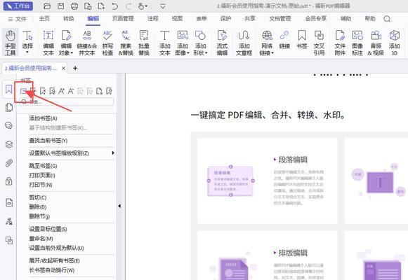Click the 批量替换 batch replace tool
The width and height of the screenshot is (408, 280).
[144, 43]
